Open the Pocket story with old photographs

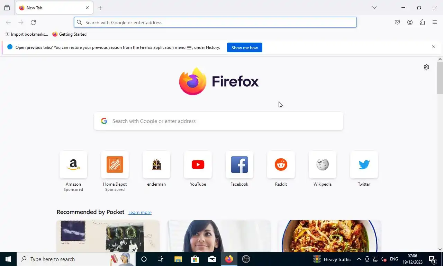coord(108,236)
